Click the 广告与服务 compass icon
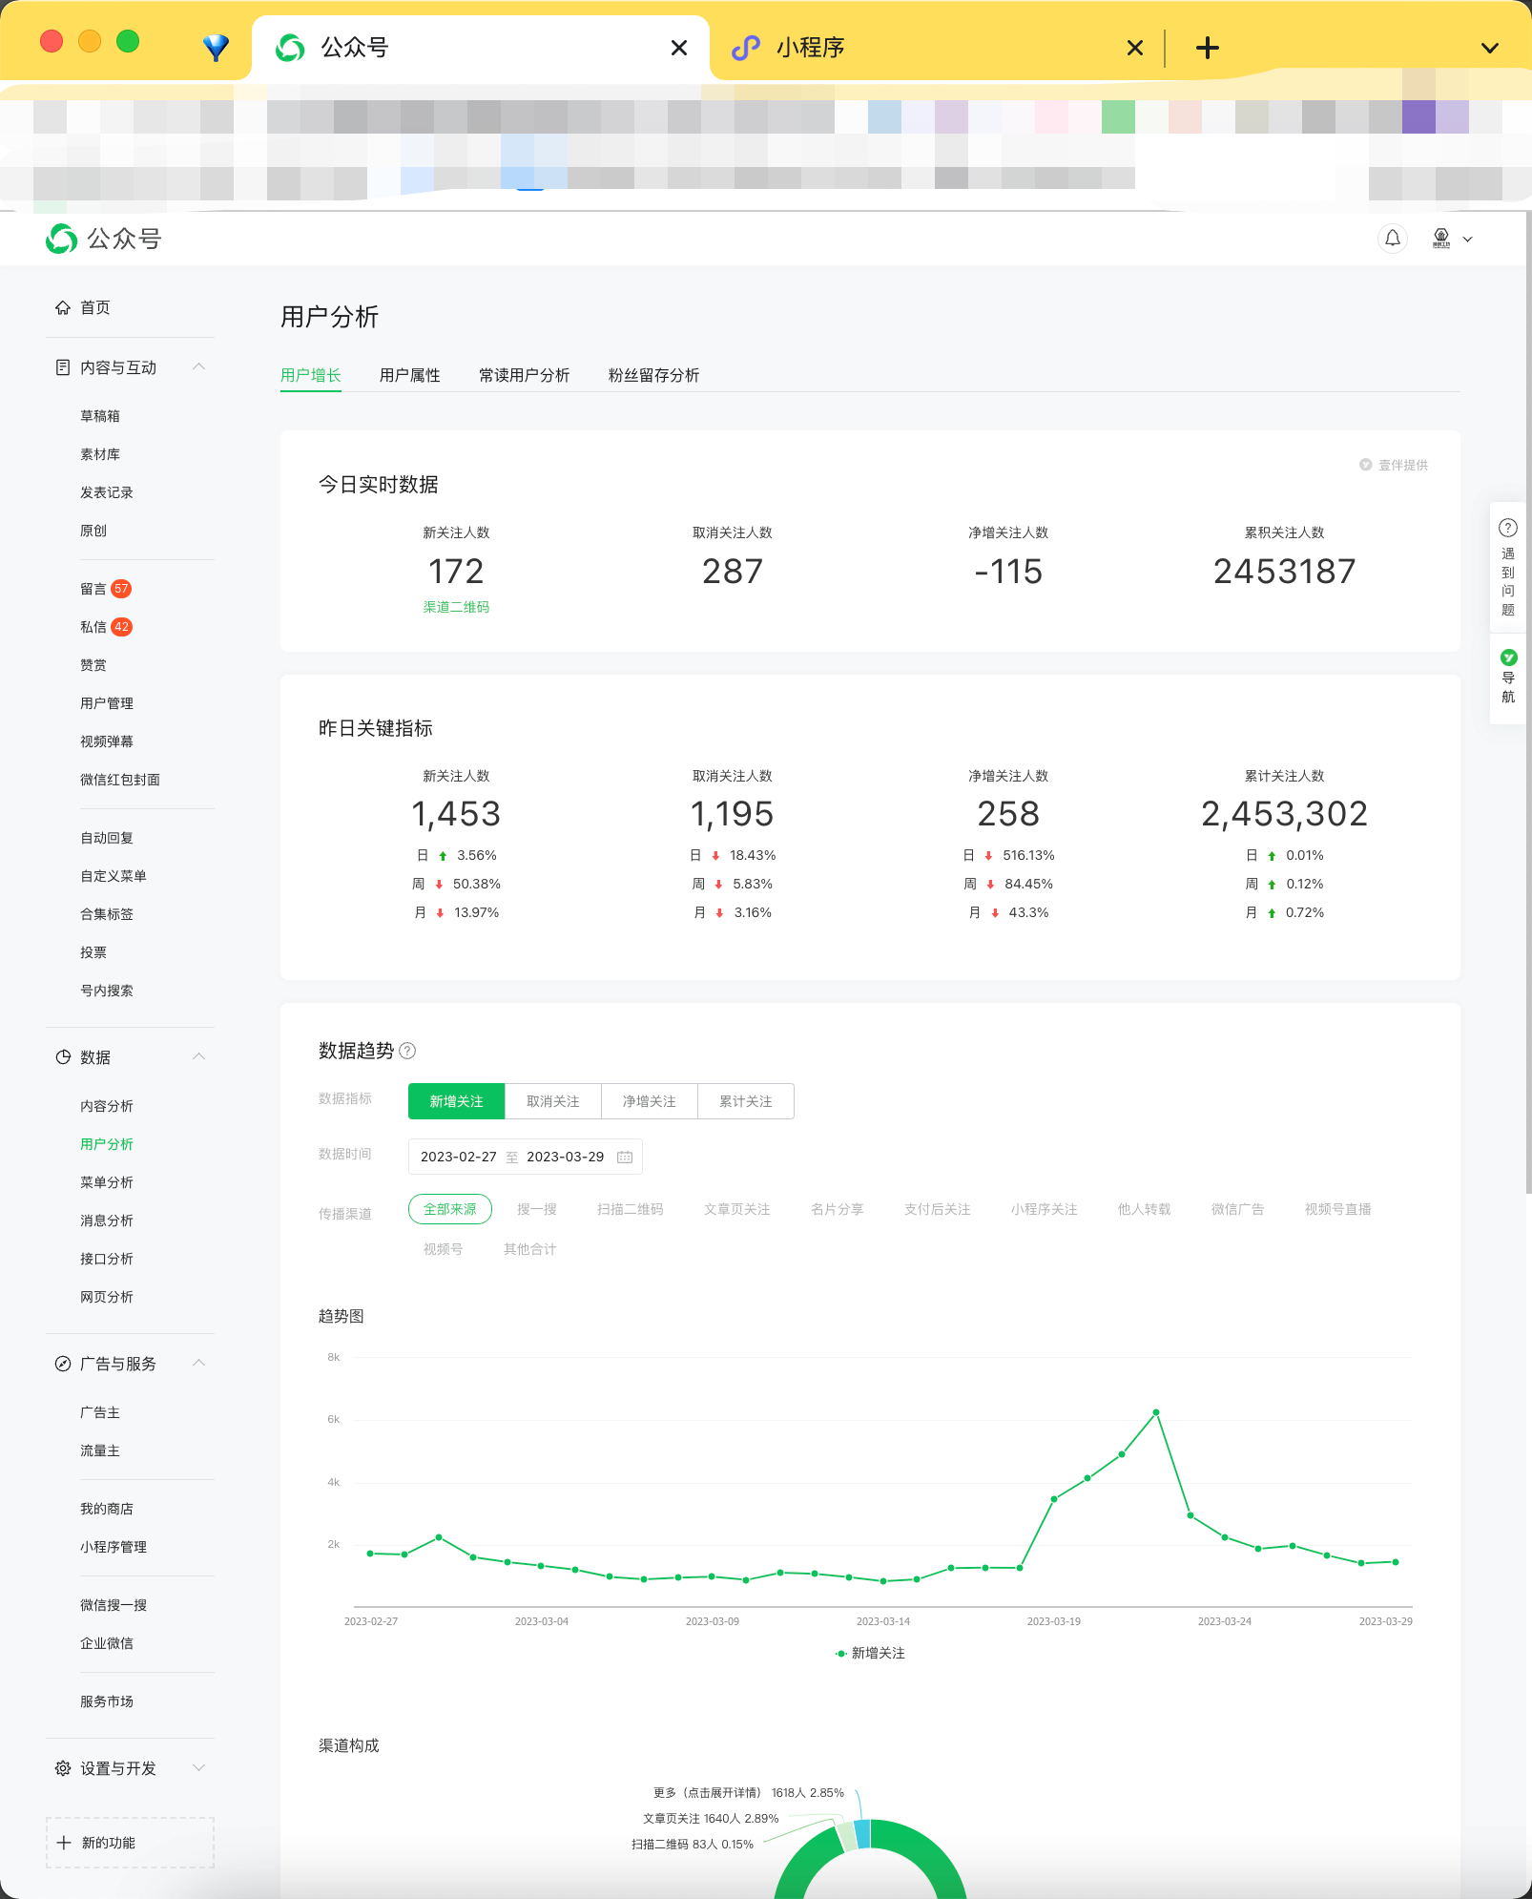This screenshot has width=1532, height=1899. pos(63,1364)
